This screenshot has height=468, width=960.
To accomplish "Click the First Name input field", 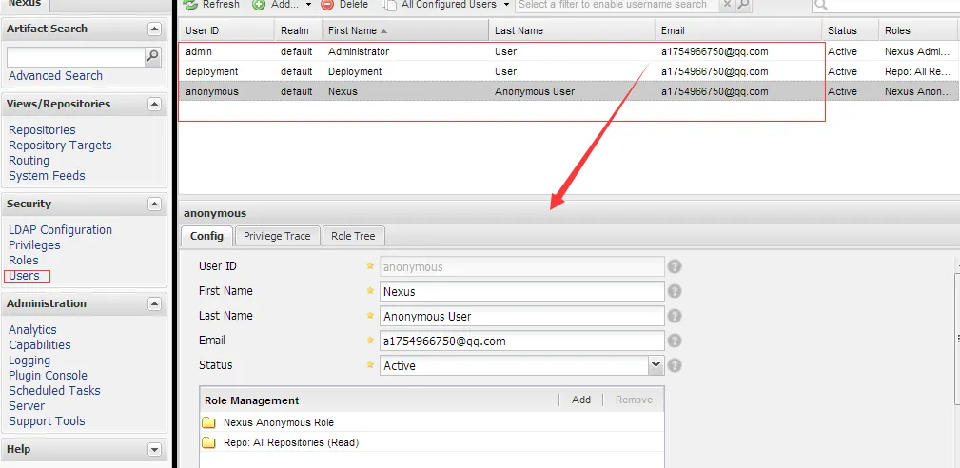I will (x=521, y=292).
